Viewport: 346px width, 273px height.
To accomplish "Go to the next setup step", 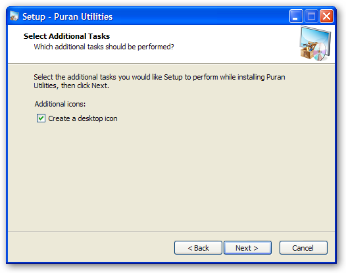I will coord(247,247).
